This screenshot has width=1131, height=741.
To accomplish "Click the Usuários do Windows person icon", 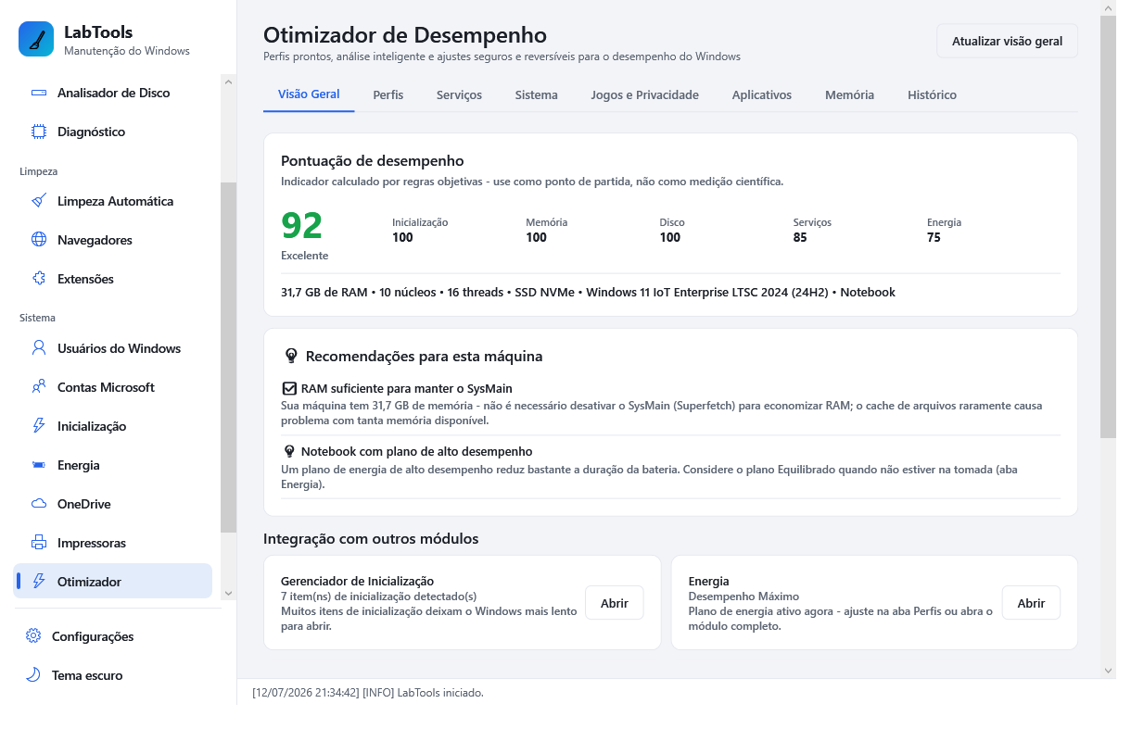I will [39, 348].
